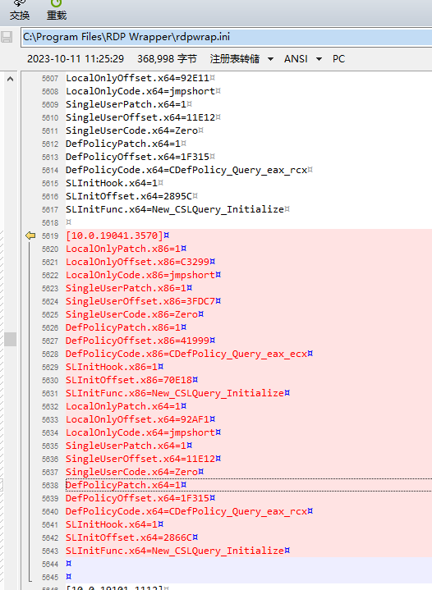Click line LocalOnlyPatch.x64=1 at 5632
The height and width of the screenshot is (590, 432).
coord(123,406)
